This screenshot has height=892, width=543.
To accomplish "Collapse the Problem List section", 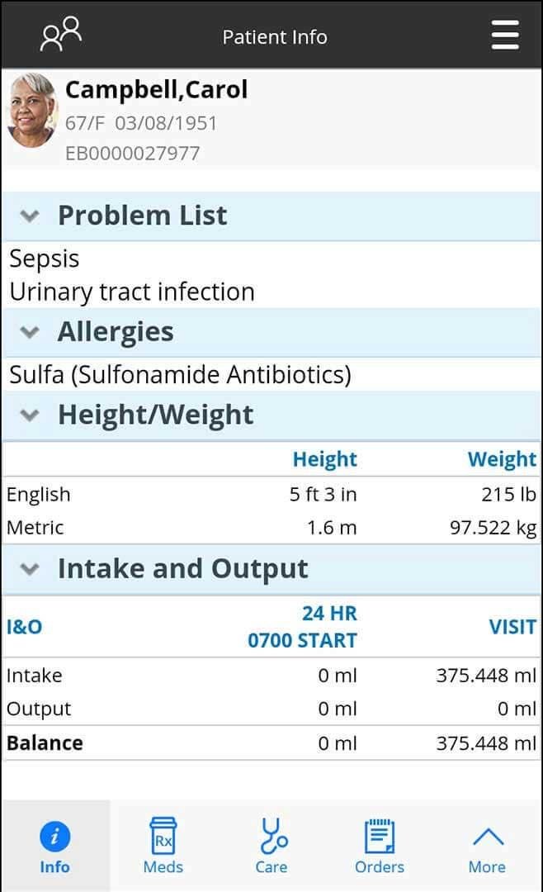I will point(30,216).
